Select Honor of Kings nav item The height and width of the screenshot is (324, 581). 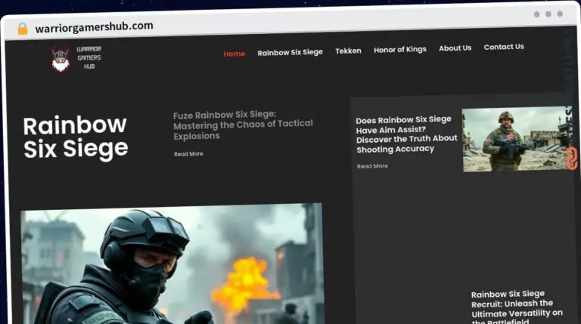(399, 49)
